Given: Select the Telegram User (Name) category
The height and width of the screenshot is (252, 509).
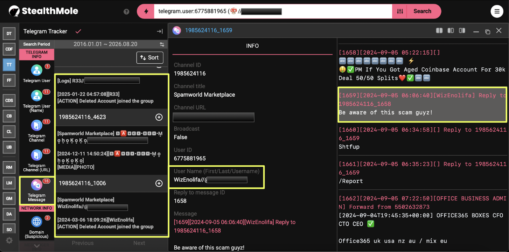Looking at the screenshot, I should [37, 101].
